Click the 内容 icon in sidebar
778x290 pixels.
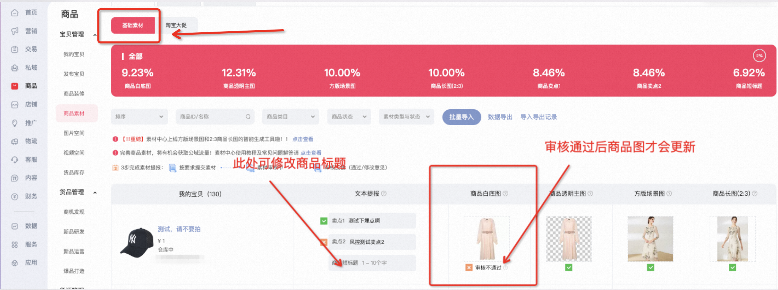pyautogui.click(x=15, y=178)
